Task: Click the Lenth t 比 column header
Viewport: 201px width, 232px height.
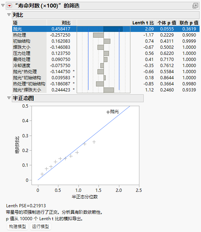Action: pos(143,23)
